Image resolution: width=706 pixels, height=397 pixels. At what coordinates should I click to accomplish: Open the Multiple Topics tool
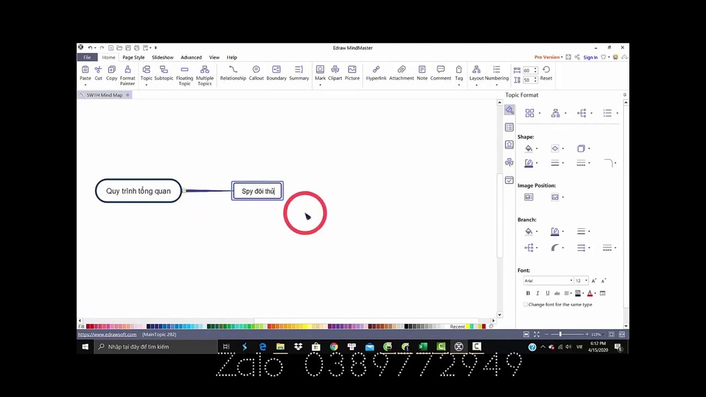pyautogui.click(x=205, y=75)
